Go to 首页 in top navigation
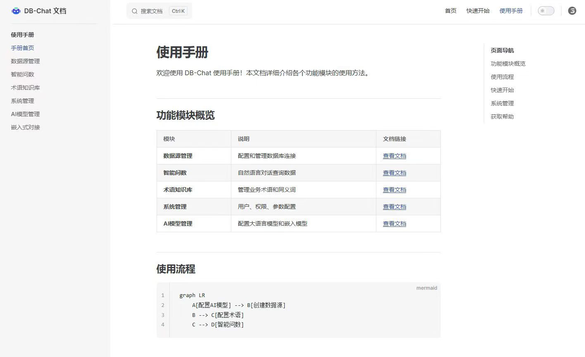This screenshot has height=357, width=585. click(x=450, y=11)
